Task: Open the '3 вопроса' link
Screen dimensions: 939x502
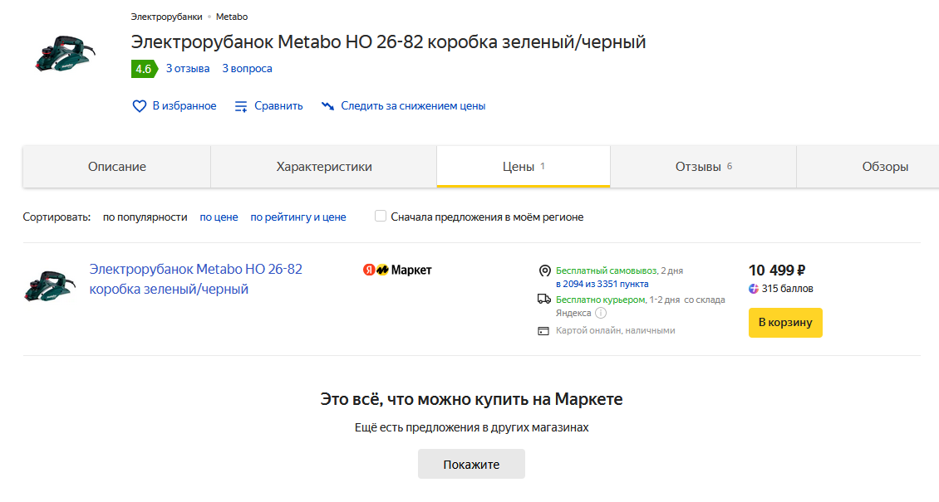Action: coord(247,69)
